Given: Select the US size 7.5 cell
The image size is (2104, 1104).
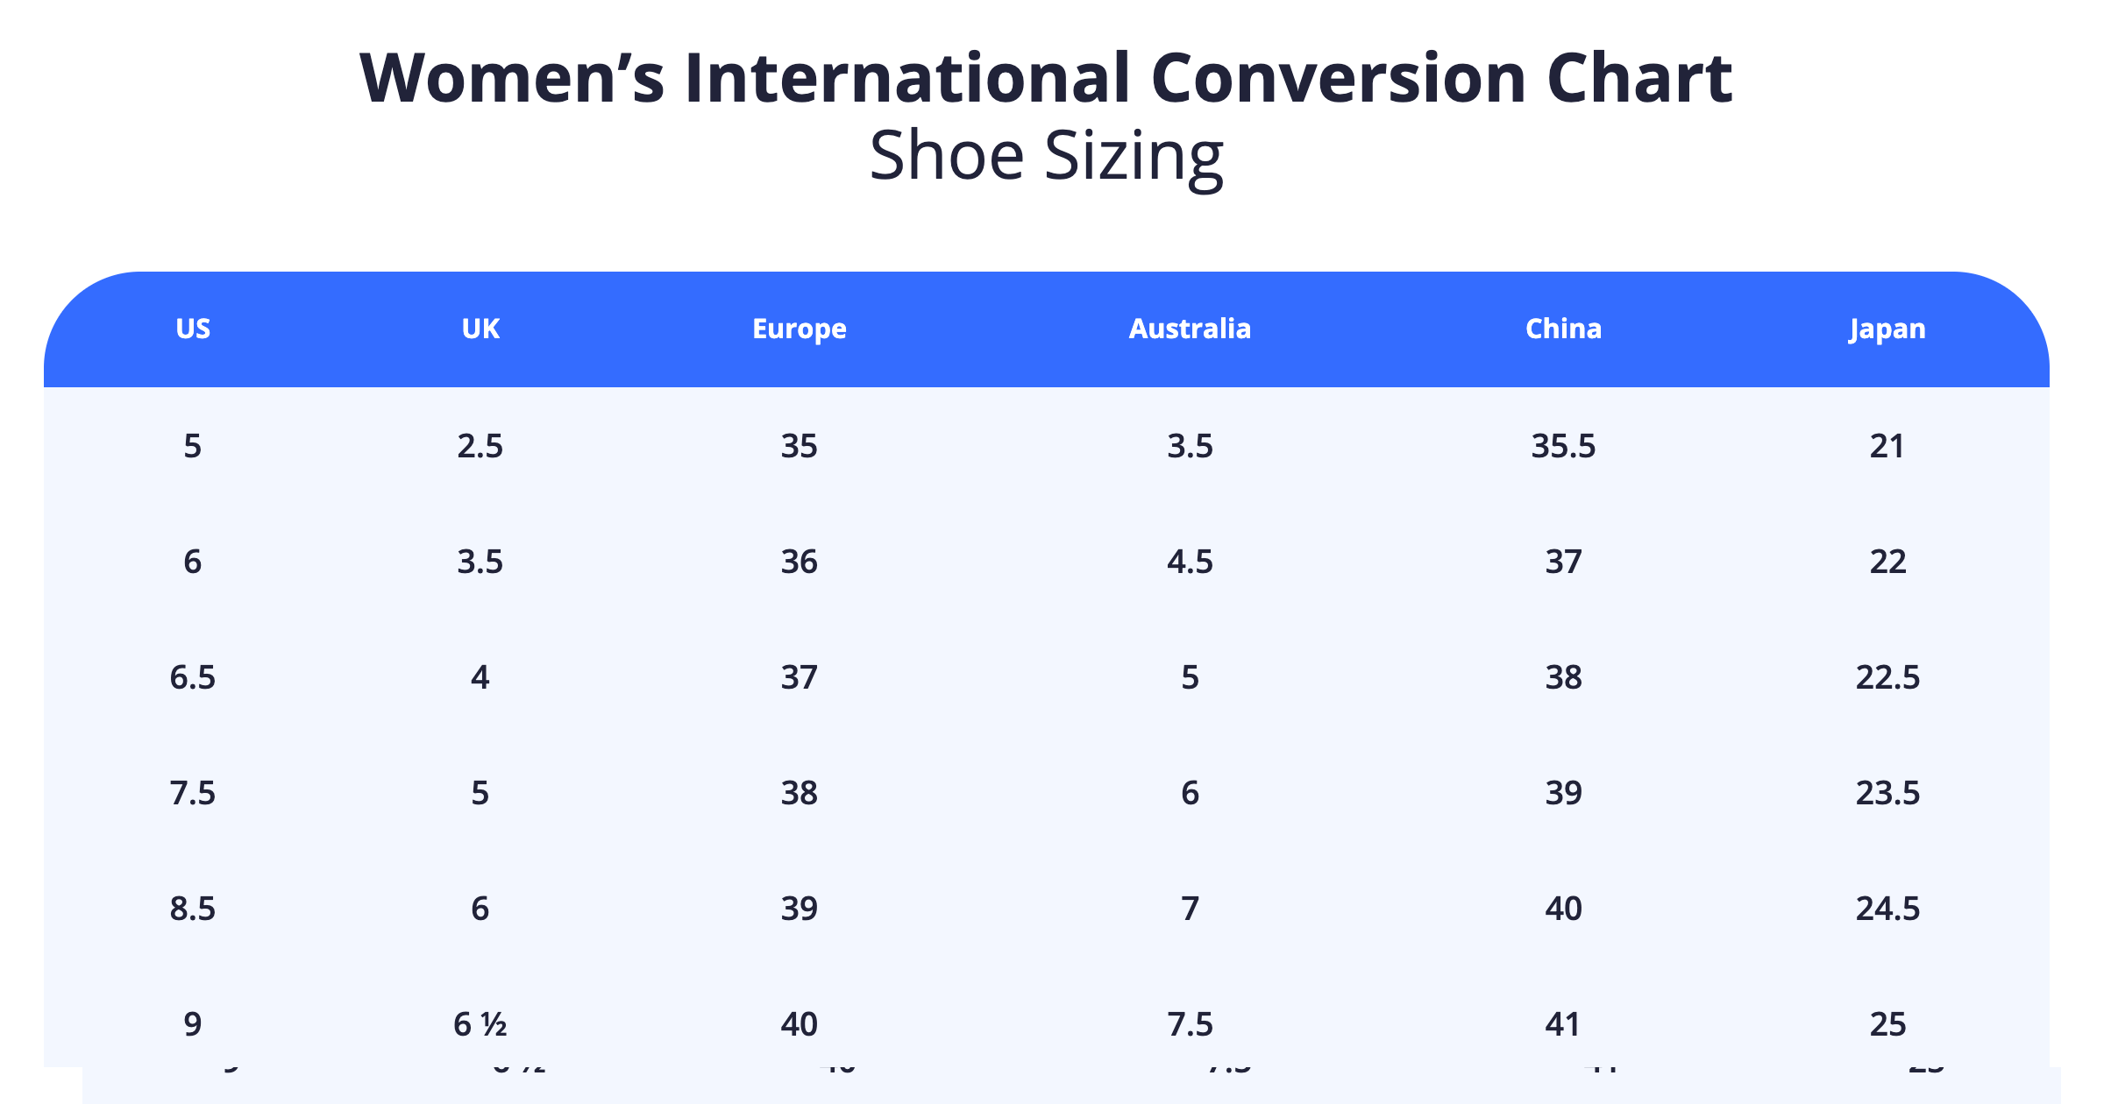Looking at the screenshot, I should click(193, 793).
